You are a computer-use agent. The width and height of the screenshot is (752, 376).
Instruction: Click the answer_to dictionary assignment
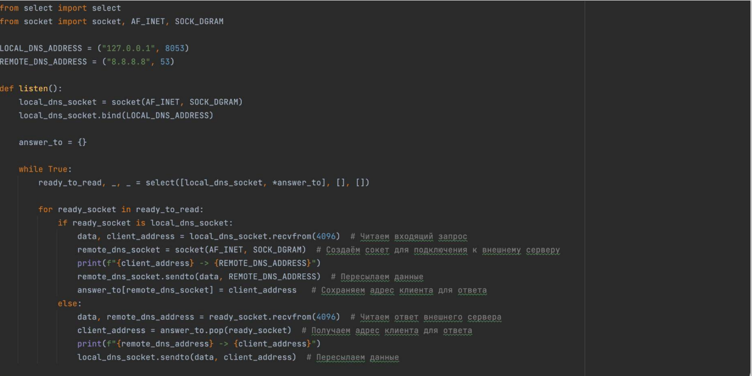(53, 142)
